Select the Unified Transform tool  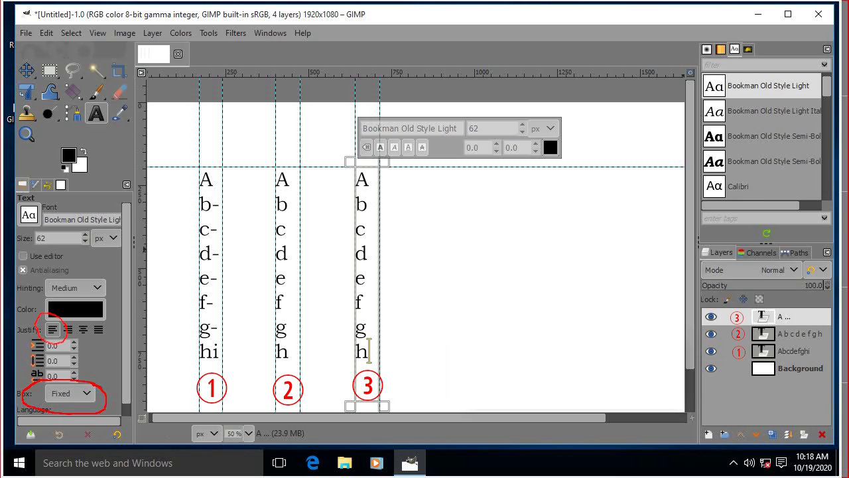tap(27, 92)
